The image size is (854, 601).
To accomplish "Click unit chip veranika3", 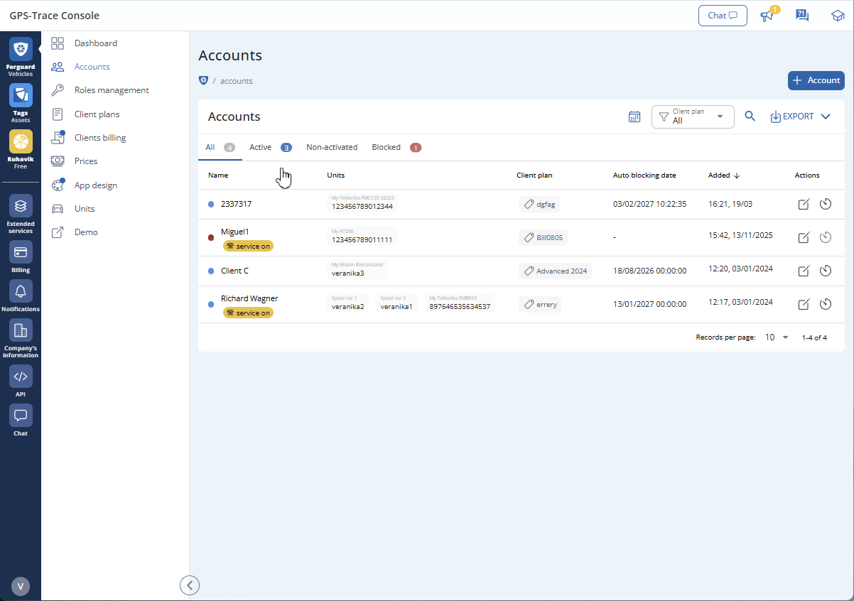I will (357, 269).
